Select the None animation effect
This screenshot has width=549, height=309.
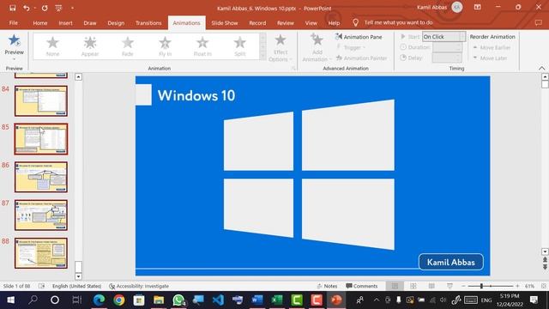(52, 46)
